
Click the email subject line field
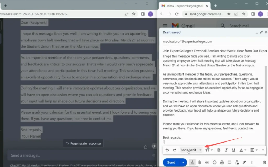point(215,51)
